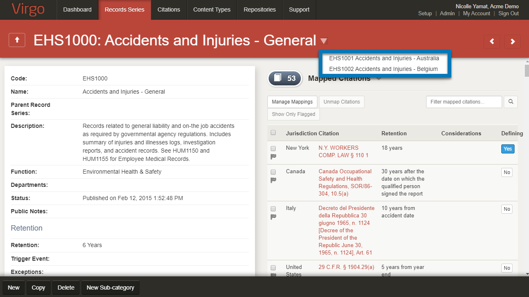This screenshot has height=297, width=529.
Task: Flag the Italy citation row
Action: [x=273, y=217]
